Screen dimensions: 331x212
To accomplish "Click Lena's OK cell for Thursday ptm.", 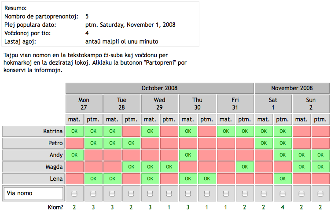I will pyautogui.click(x=207, y=179).
